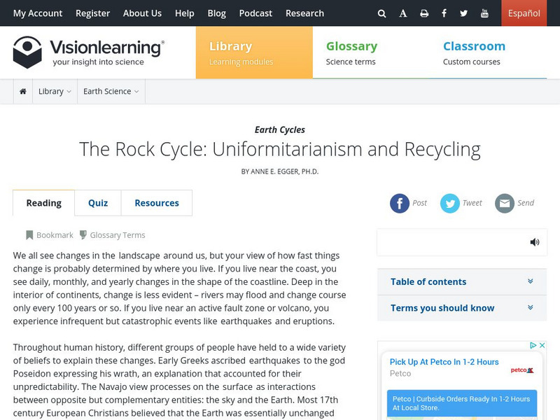The height and width of the screenshot is (420, 560).
Task: Toggle Glossary Terms highlighting
Action: pos(112,235)
